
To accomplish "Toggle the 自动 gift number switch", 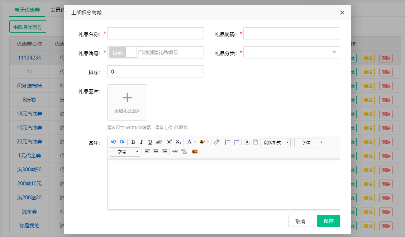I will click(123, 52).
